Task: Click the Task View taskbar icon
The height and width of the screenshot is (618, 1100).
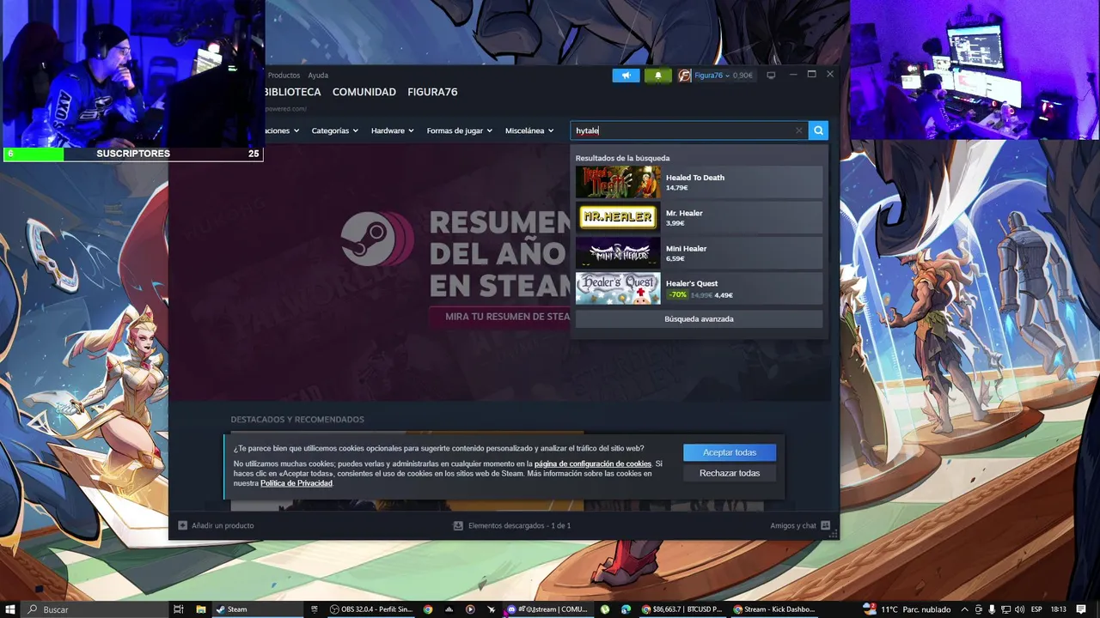Action: tap(179, 609)
